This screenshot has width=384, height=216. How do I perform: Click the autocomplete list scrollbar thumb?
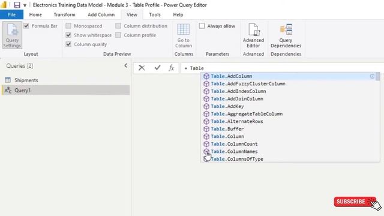tap(378, 76)
